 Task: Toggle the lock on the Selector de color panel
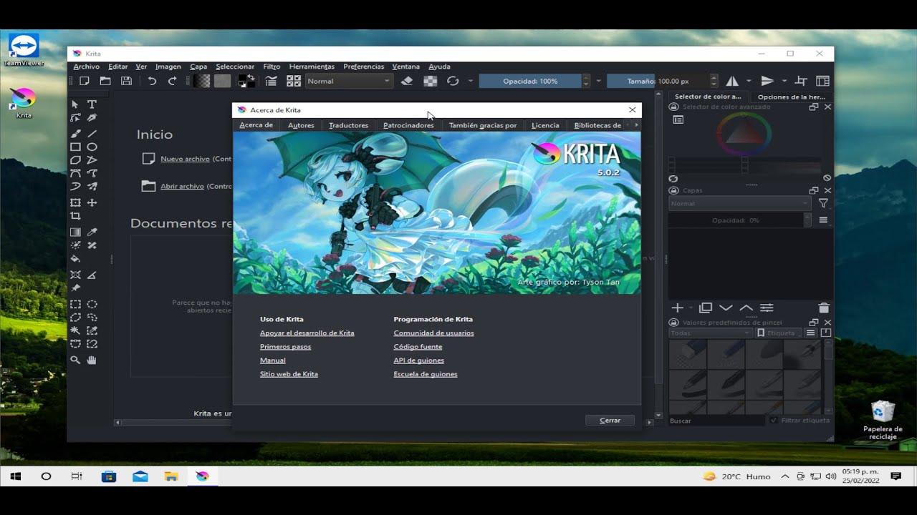673,106
